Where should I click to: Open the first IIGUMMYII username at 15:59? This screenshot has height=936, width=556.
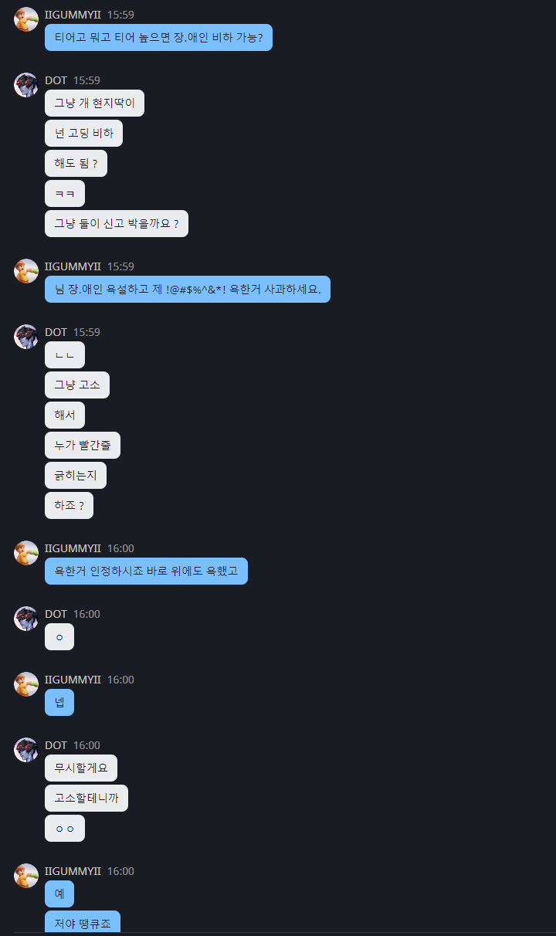click(73, 15)
